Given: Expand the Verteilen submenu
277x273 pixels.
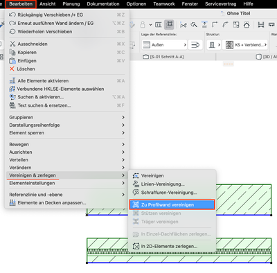Looking at the screenshot, I should 67,160.
